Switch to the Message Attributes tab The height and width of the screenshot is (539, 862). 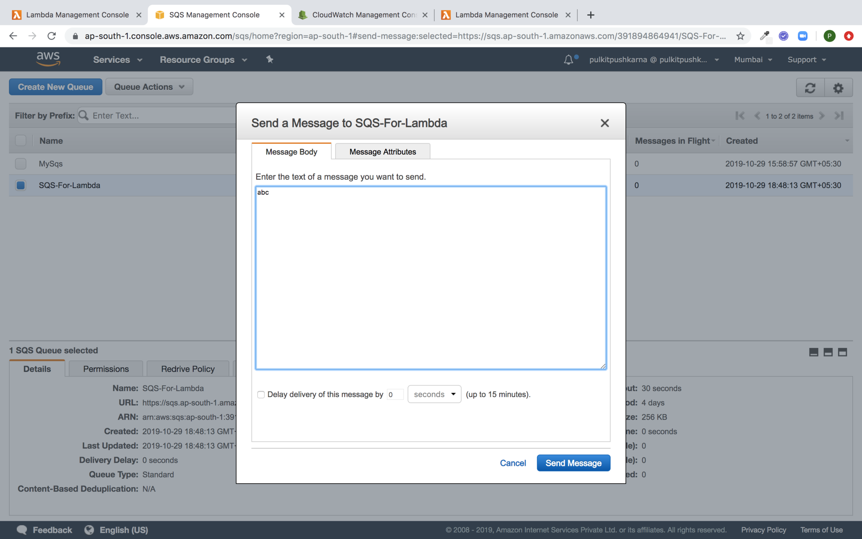pyautogui.click(x=382, y=152)
